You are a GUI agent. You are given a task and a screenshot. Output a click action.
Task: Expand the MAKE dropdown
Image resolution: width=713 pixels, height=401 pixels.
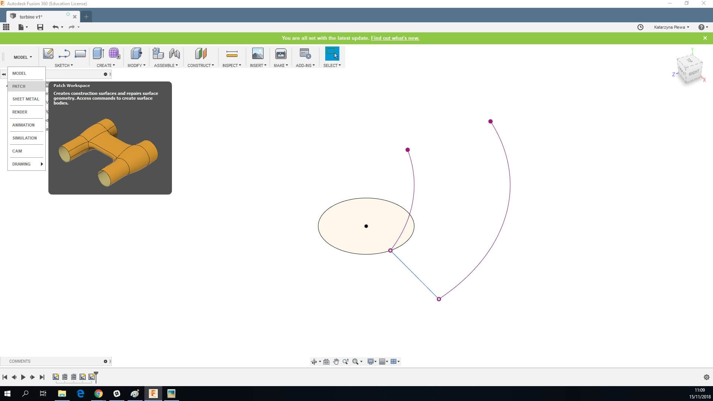[281, 65]
